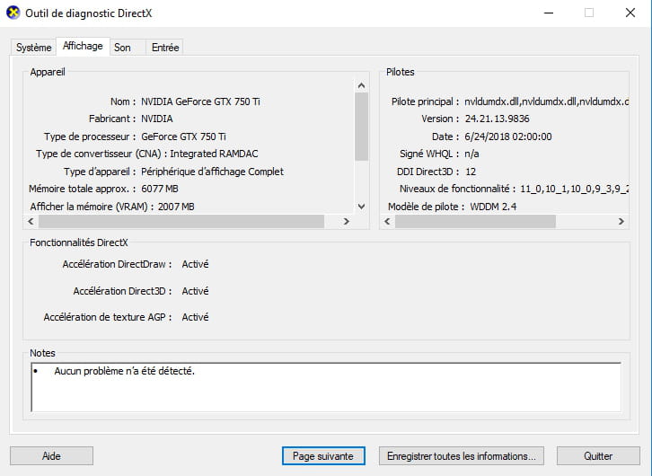
Task: Click up arrow of Appareil vertical scrollbar
Action: [x=361, y=85]
